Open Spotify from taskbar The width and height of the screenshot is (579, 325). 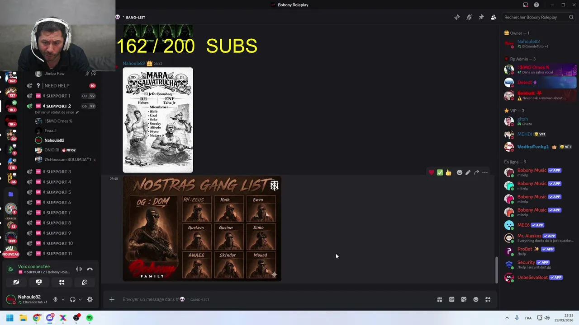point(90,318)
